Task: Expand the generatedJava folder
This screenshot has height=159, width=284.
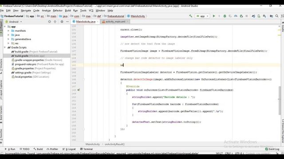Action: point(8,39)
